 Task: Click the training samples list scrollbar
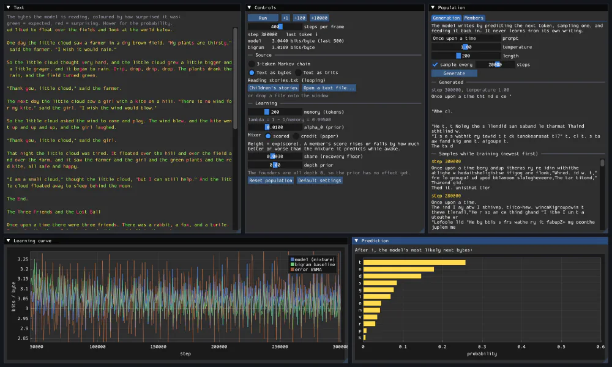tap(602, 163)
